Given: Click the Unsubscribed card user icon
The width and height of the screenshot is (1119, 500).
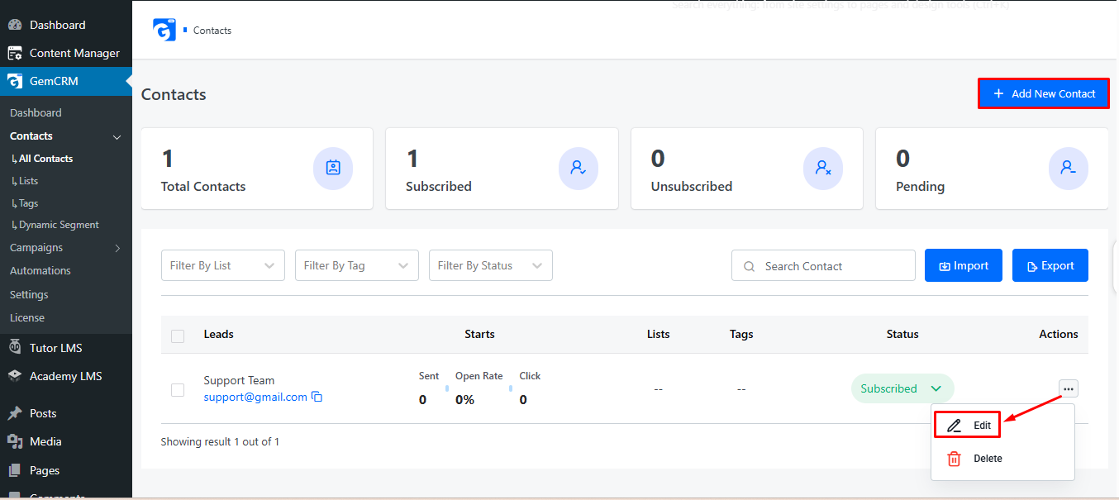Looking at the screenshot, I should [x=823, y=168].
